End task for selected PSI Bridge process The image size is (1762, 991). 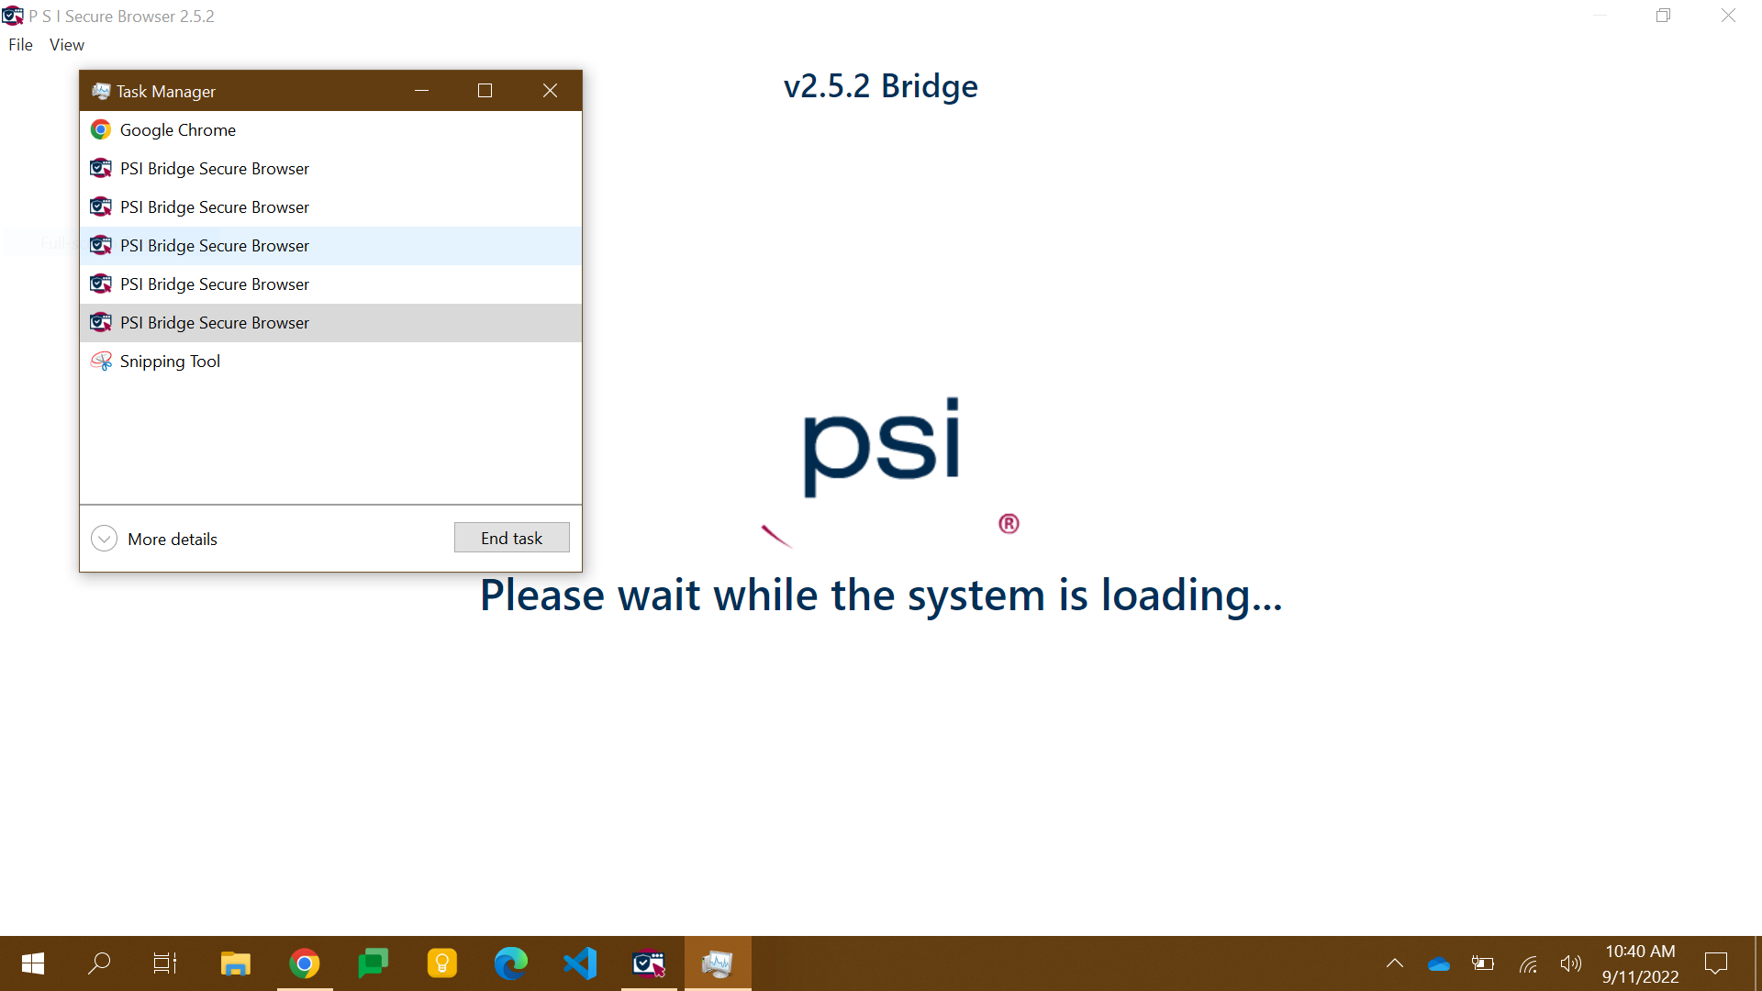click(512, 537)
